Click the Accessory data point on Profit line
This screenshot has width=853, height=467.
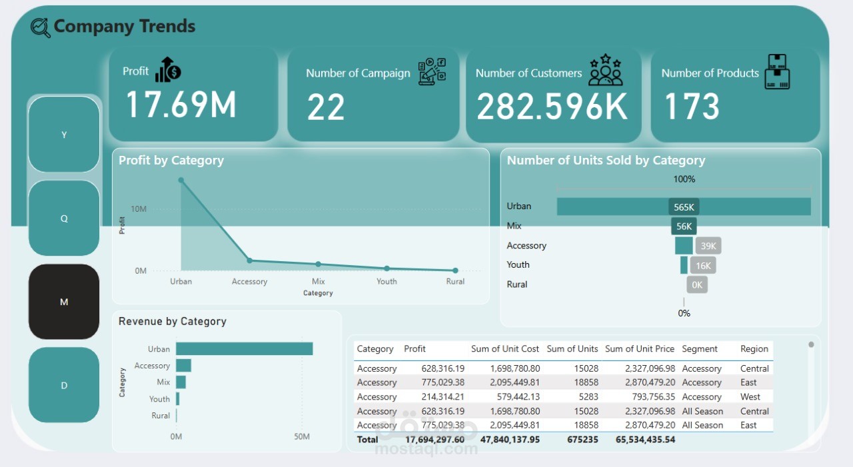tap(249, 260)
